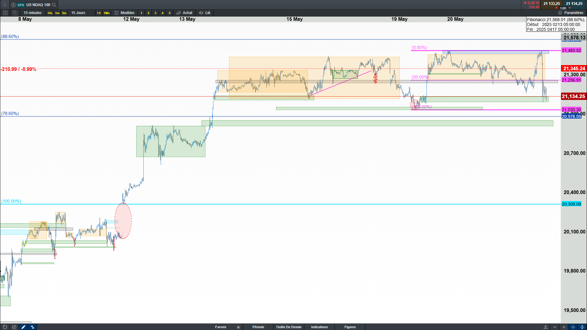Viewport: 587px width, 330px height.
Task: Open the list view panel icon
Action: coord(5,13)
